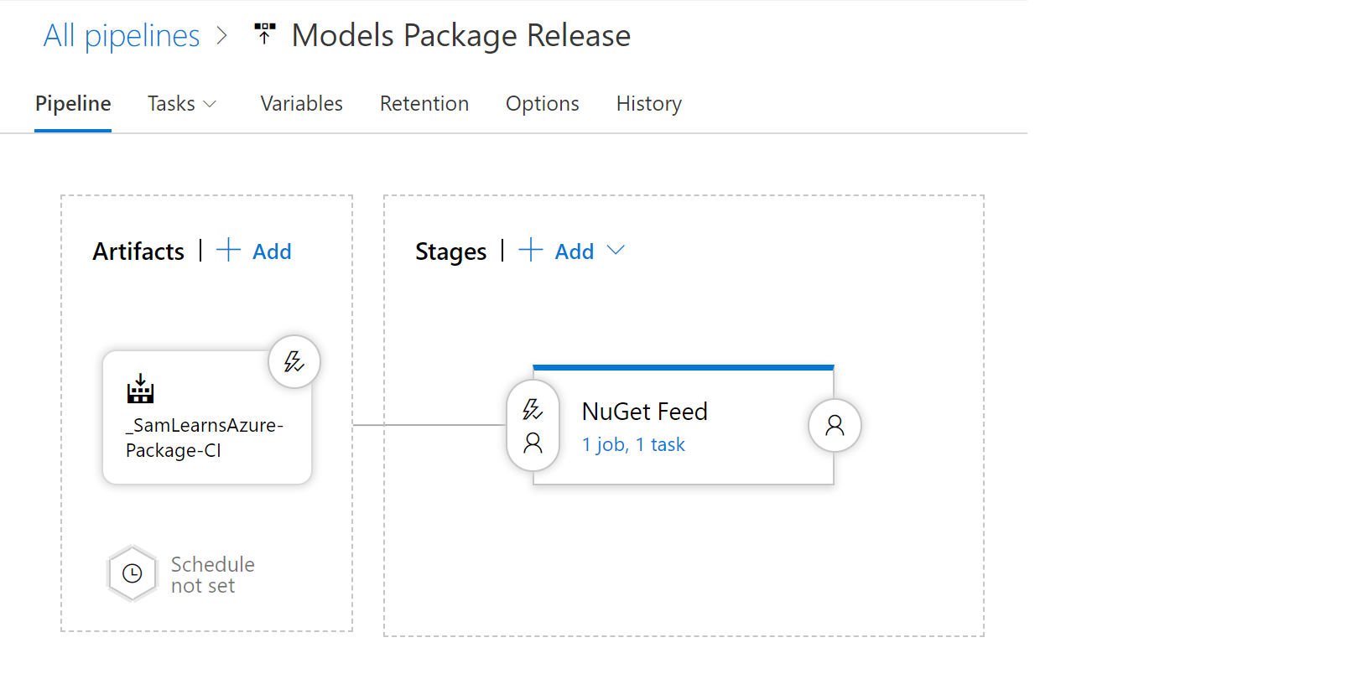The width and height of the screenshot is (1347, 679).
Task: Click Add text to add an artifact
Action: (x=272, y=251)
